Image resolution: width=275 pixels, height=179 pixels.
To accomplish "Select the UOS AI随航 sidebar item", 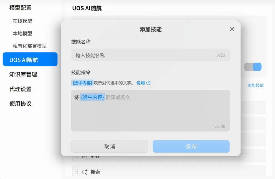I will pyautogui.click(x=30, y=59).
